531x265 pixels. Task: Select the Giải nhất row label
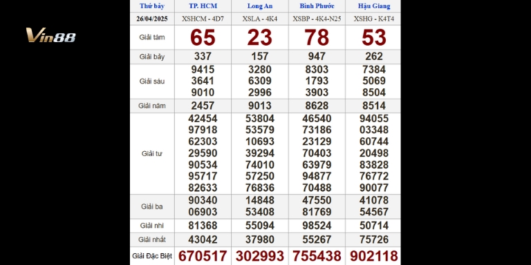(152, 239)
